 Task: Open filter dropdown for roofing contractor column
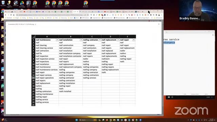coord(100,40)
